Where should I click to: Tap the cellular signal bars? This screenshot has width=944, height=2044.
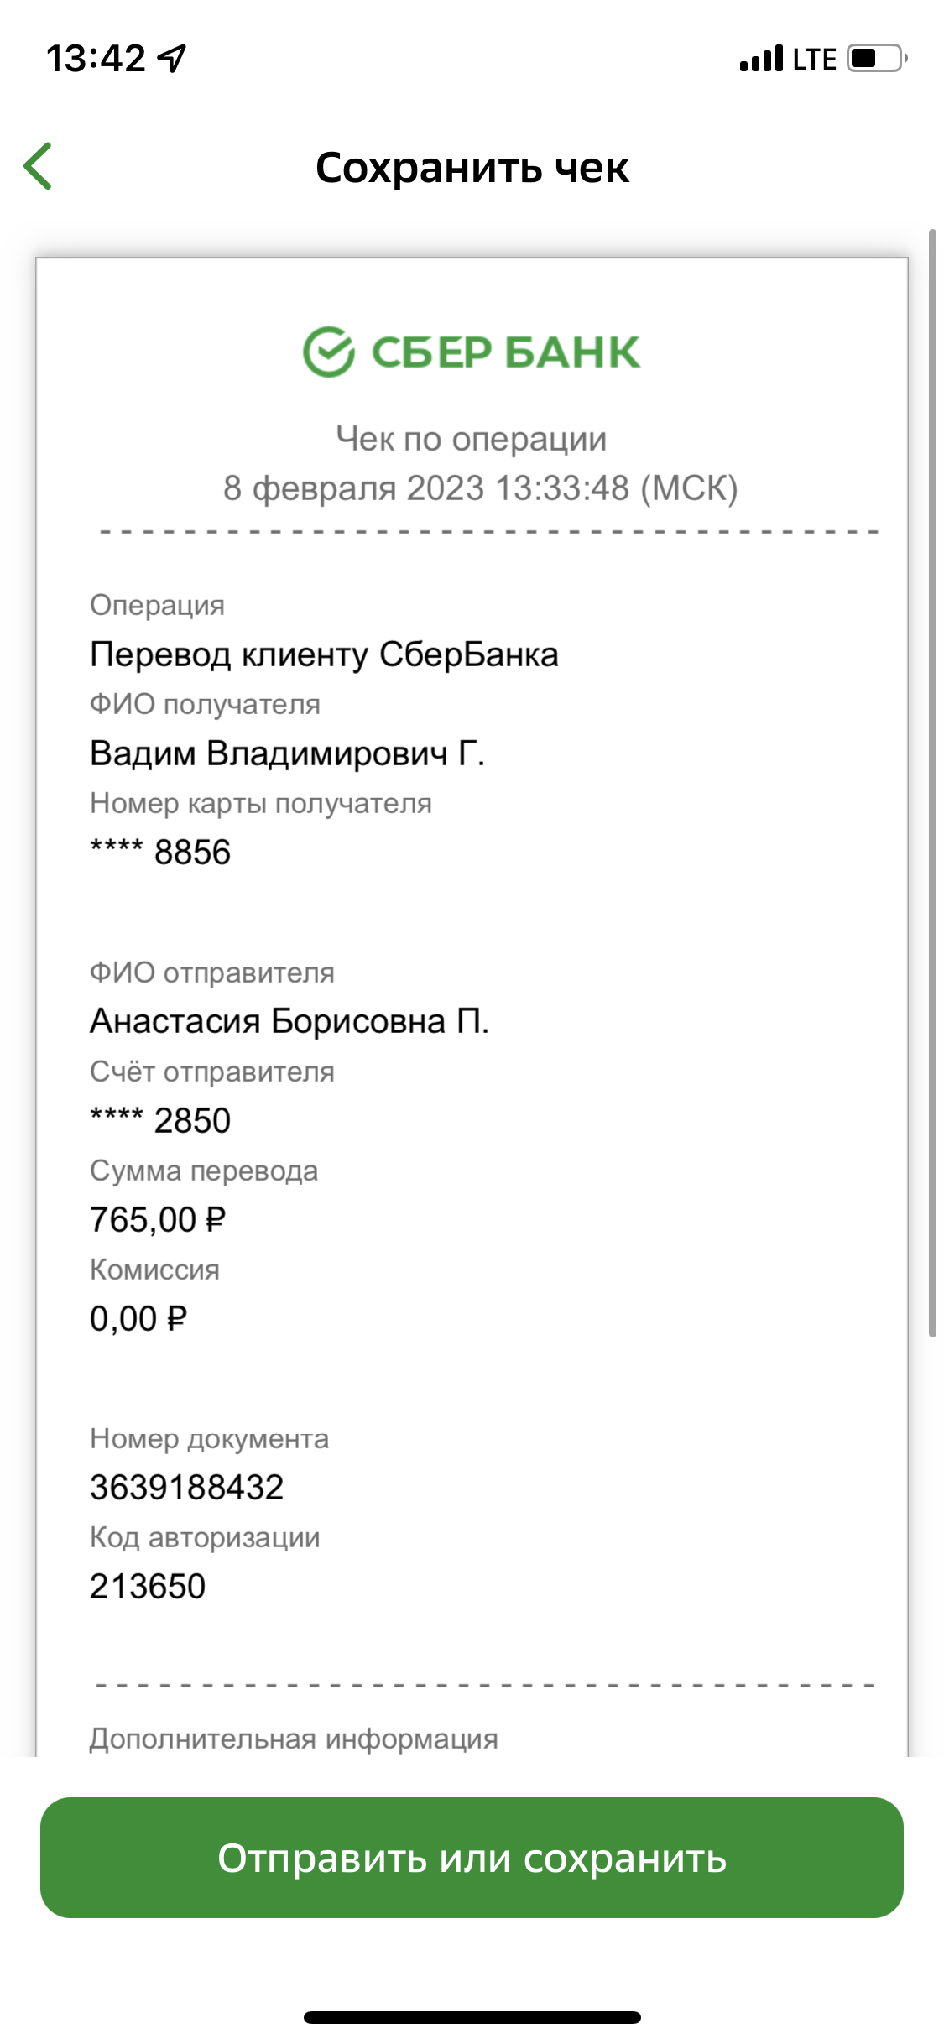click(761, 59)
